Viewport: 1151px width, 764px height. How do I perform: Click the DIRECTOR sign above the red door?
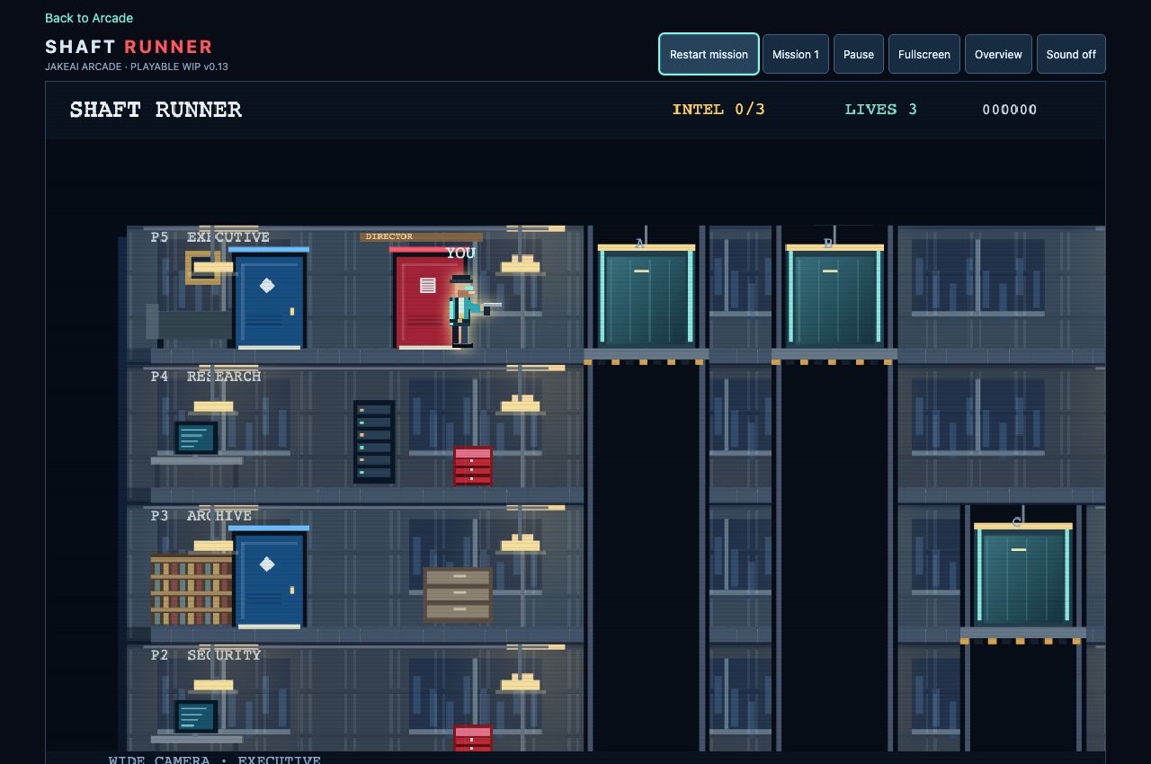point(421,237)
